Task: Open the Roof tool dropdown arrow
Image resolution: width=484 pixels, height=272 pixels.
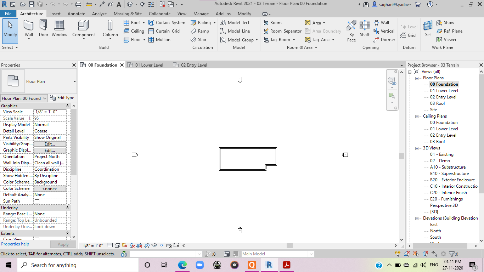Action: coord(144,22)
